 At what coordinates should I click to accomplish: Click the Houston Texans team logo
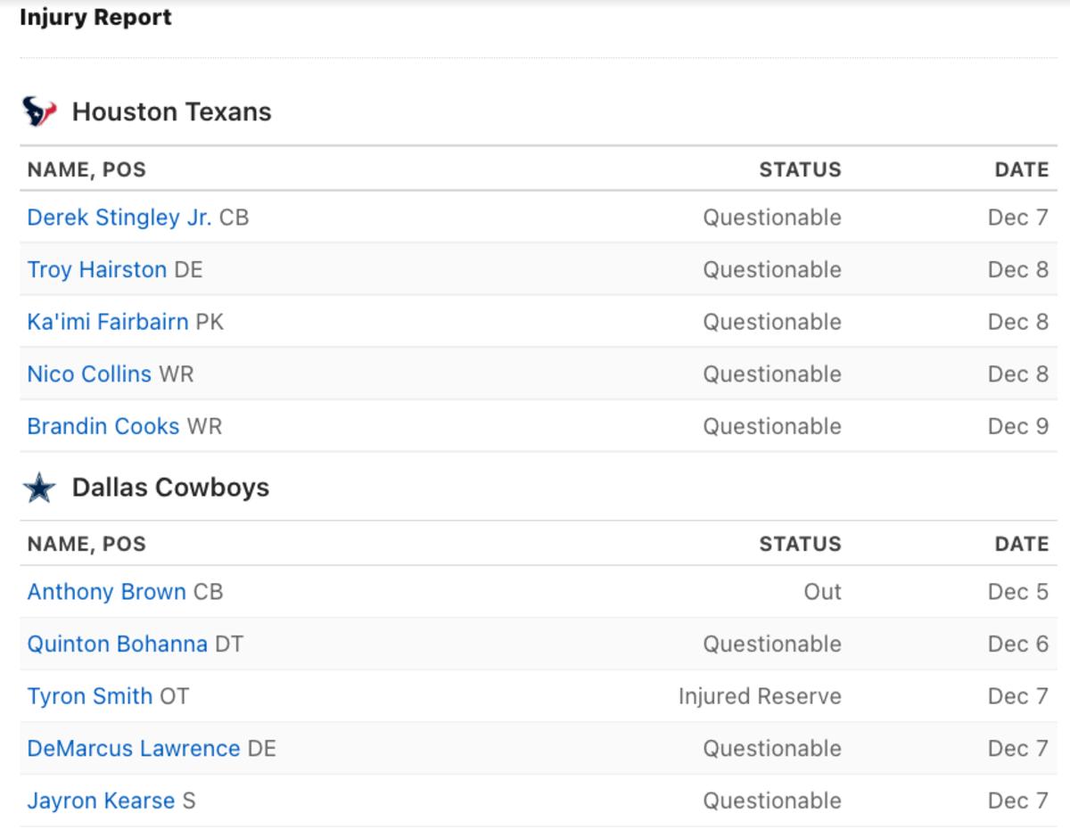tap(39, 112)
